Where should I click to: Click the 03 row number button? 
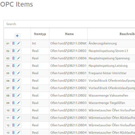8,58
